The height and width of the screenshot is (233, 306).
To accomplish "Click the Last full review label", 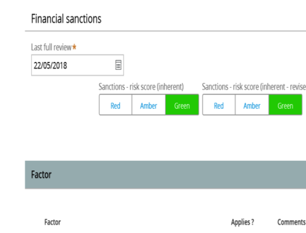I will (51, 47).
